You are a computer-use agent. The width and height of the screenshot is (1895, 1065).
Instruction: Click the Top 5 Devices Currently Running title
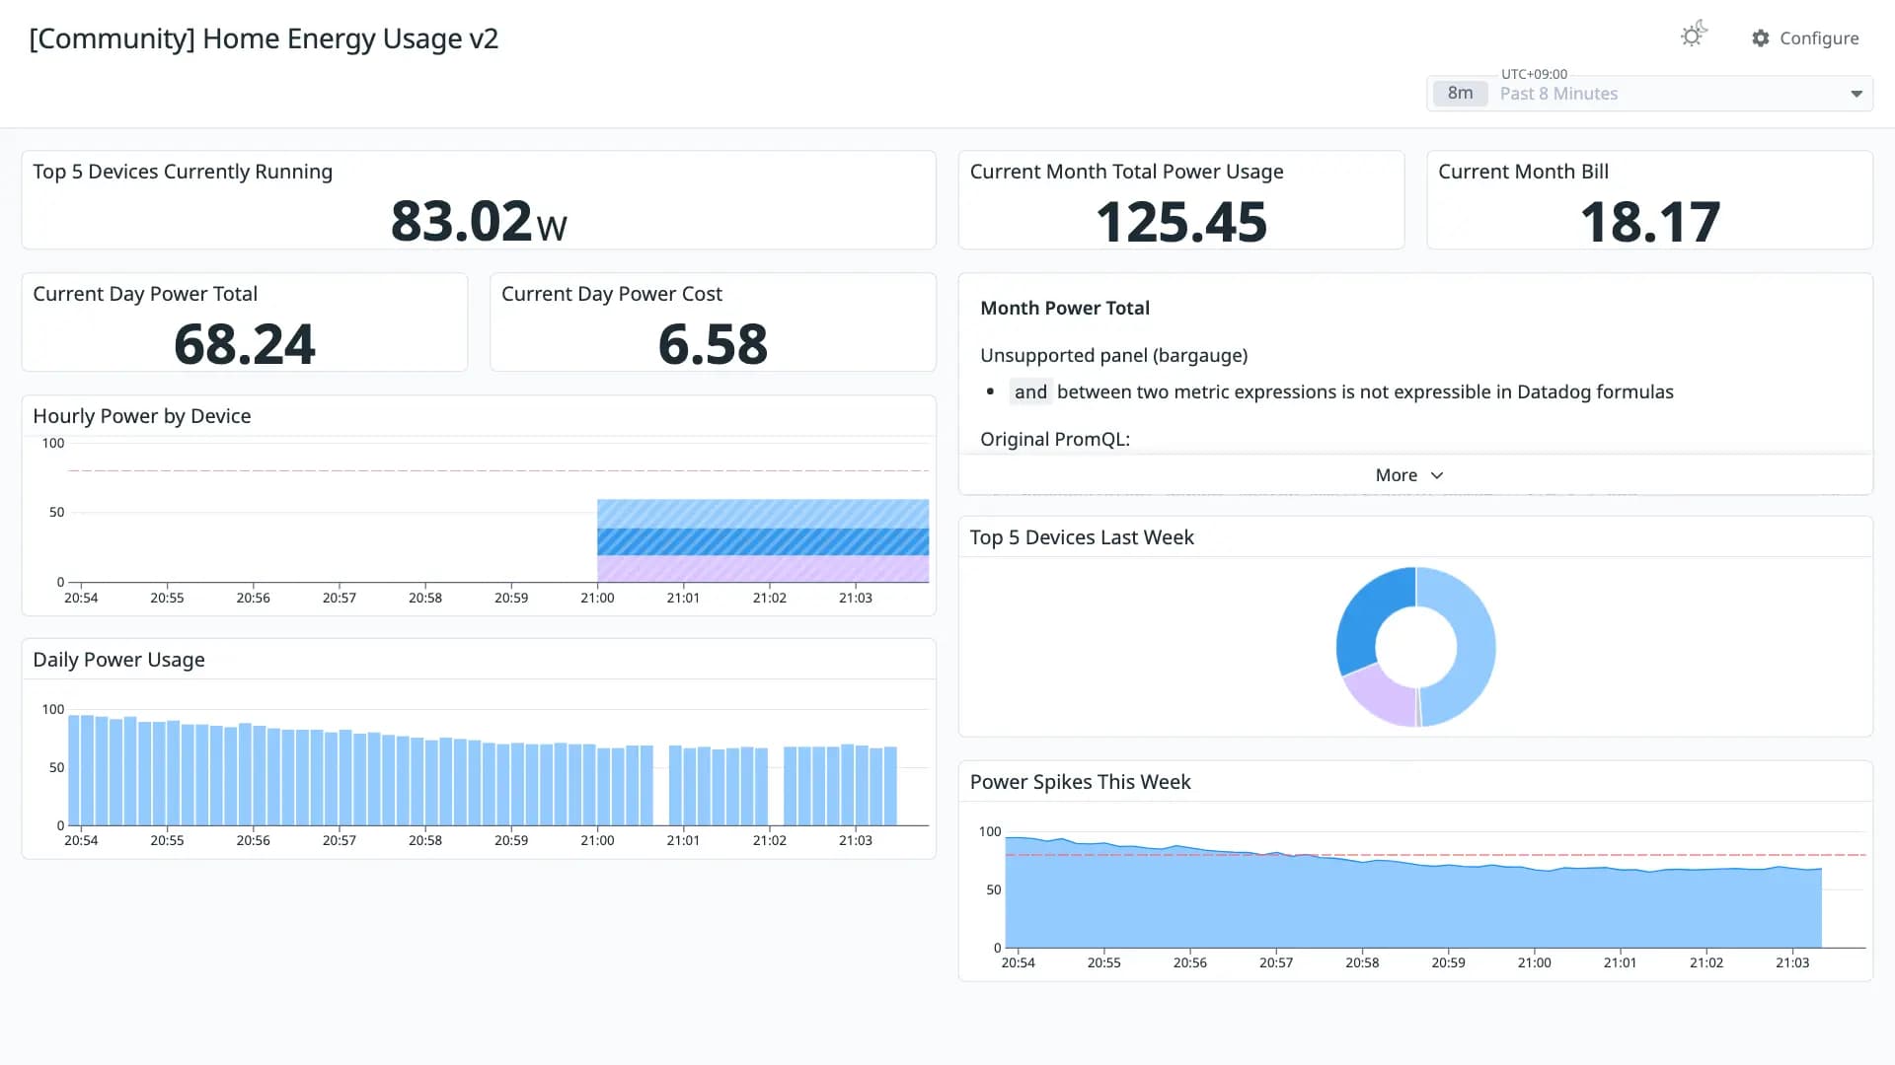point(183,172)
